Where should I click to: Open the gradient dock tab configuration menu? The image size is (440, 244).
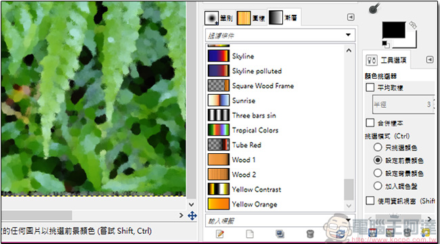click(351, 18)
